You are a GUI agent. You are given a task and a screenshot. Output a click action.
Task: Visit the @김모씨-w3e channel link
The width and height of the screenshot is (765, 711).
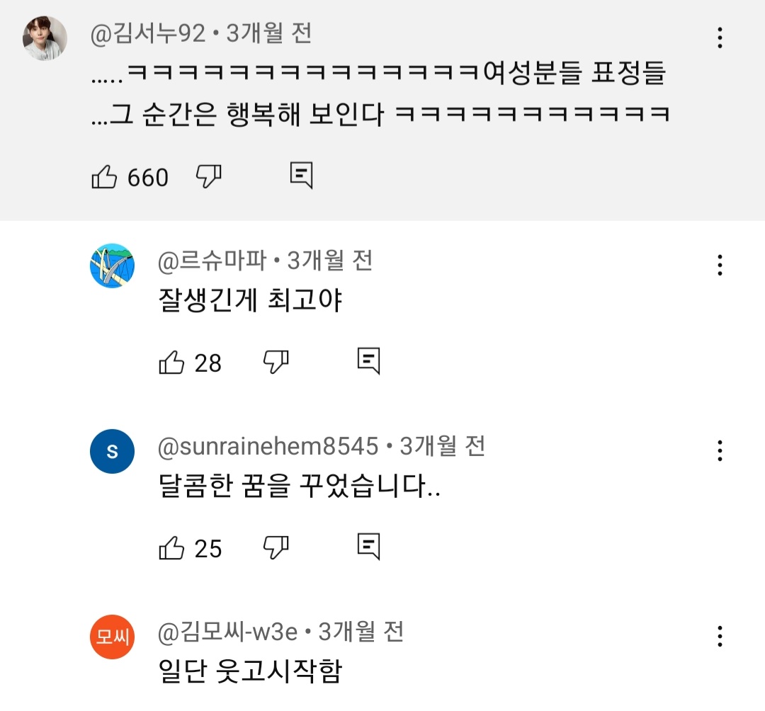[x=228, y=632]
